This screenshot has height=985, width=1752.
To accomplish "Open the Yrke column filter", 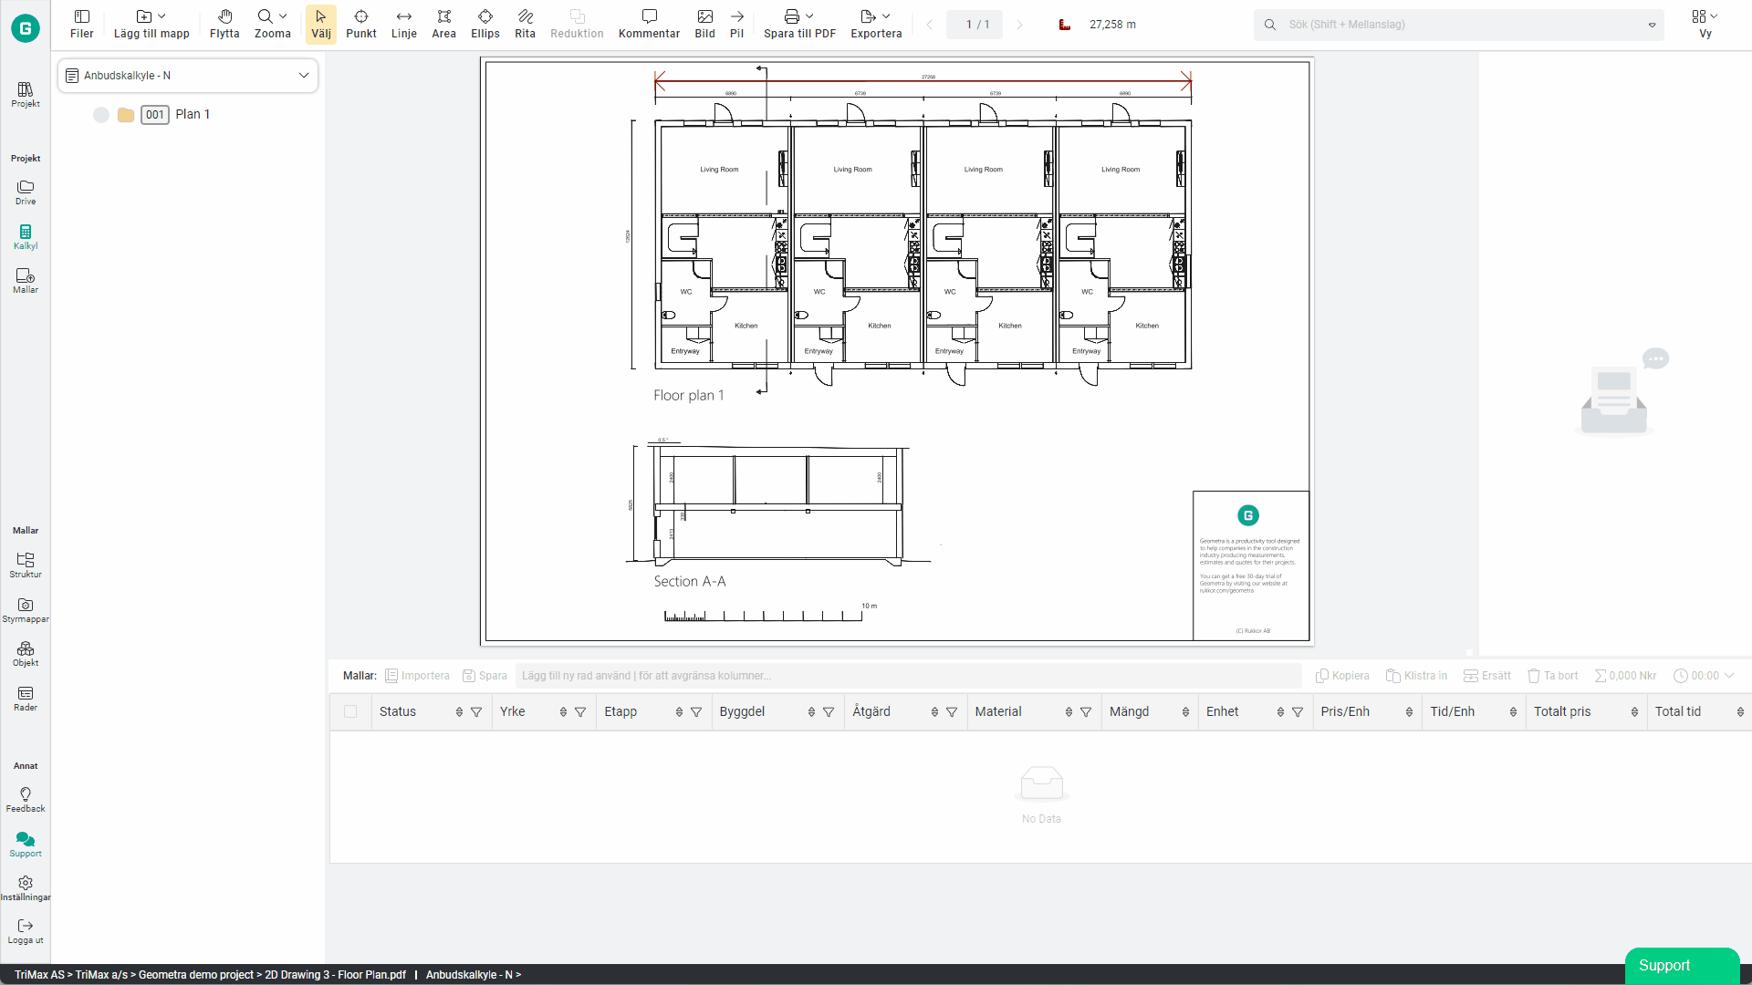I will point(580,712).
